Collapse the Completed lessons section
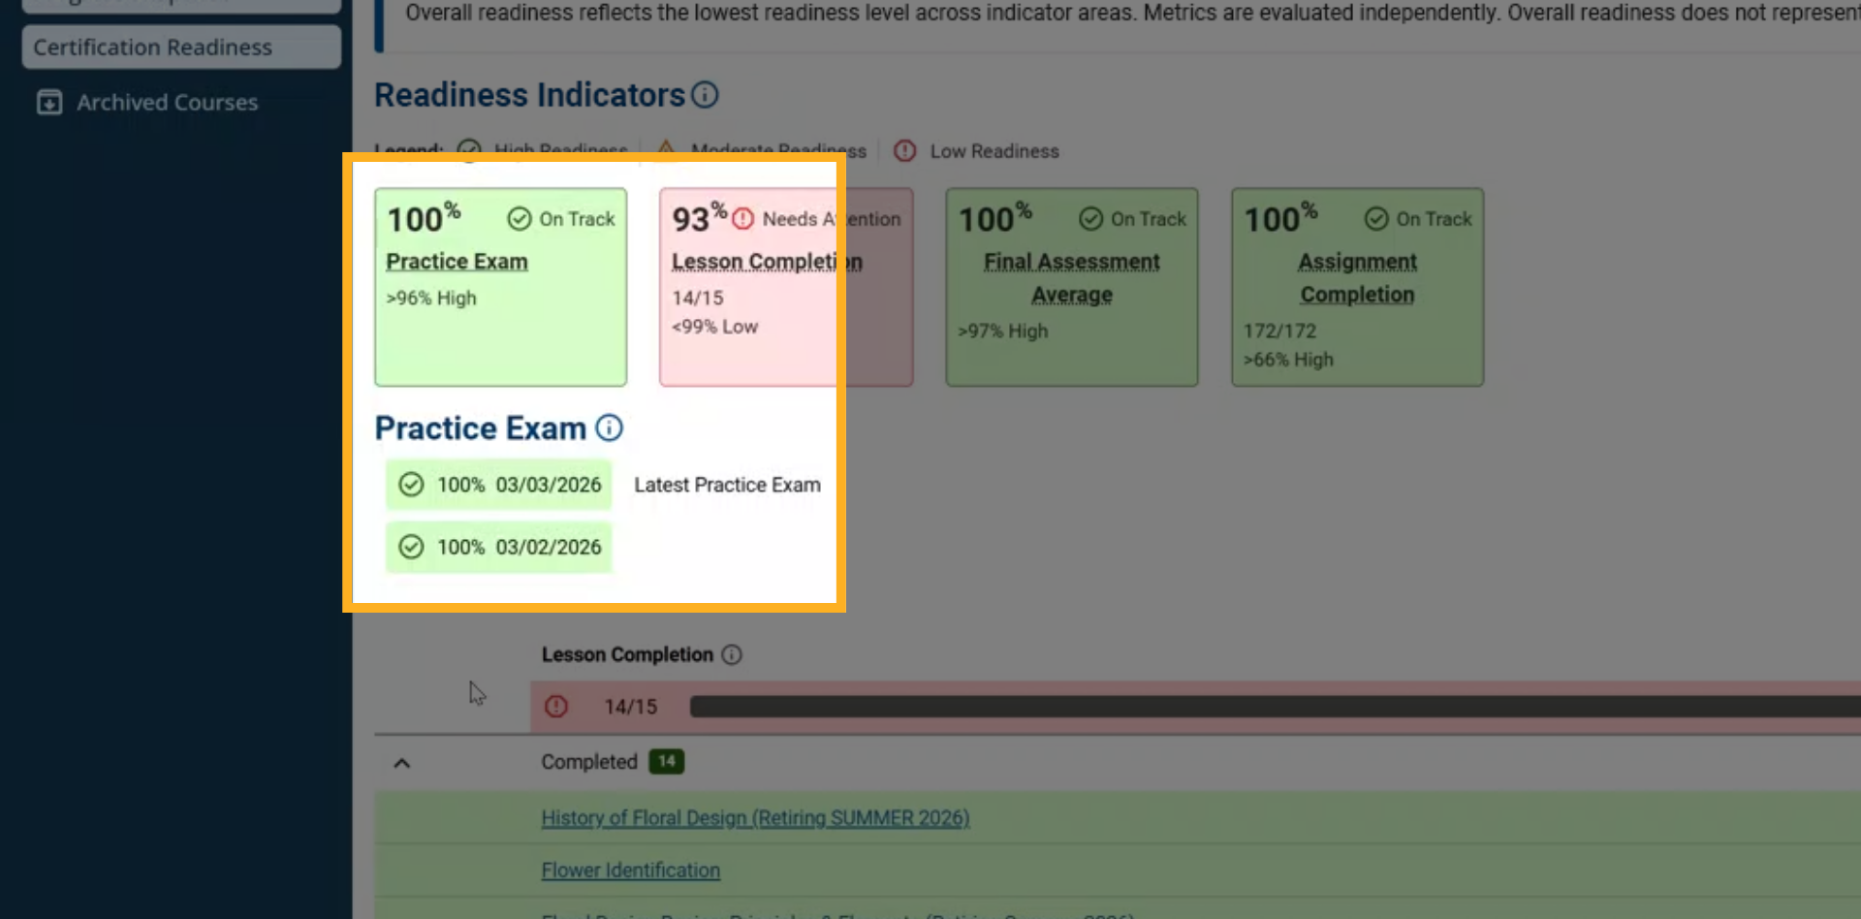Viewport: 1861px width, 919px height. [x=402, y=763]
